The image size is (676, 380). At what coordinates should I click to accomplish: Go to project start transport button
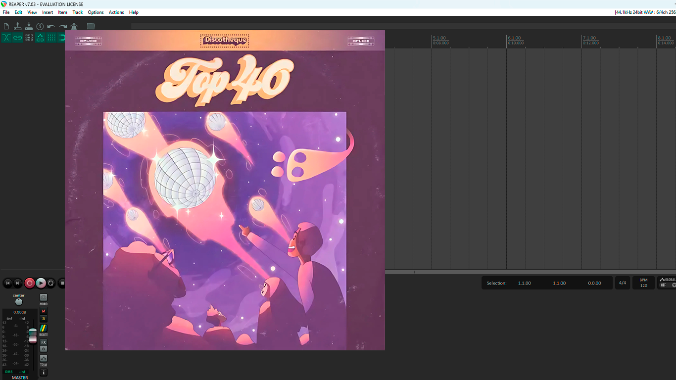(x=7, y=283)
